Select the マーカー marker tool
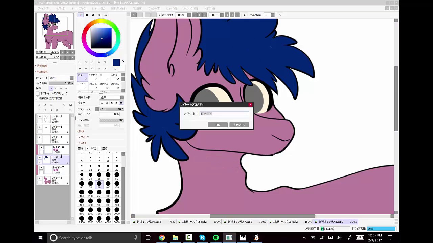The image size is (433, 243). [83, 86]
